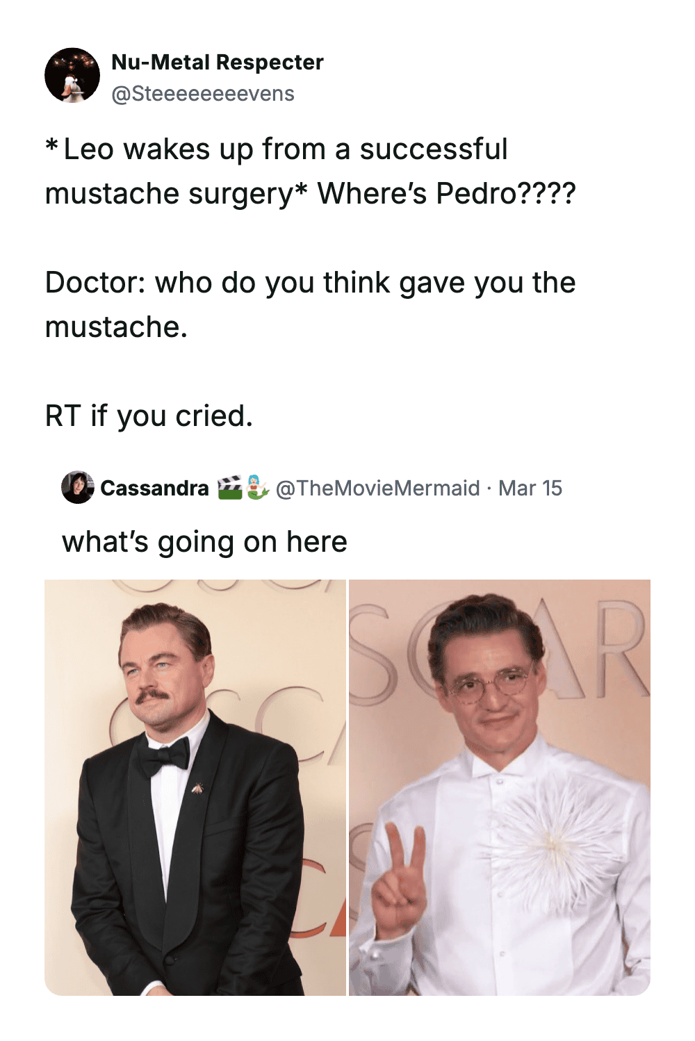Click the "Doctor: who do you think" line
The height and width of the screenshot is (1041, 695).
click(x=310, y=283)
